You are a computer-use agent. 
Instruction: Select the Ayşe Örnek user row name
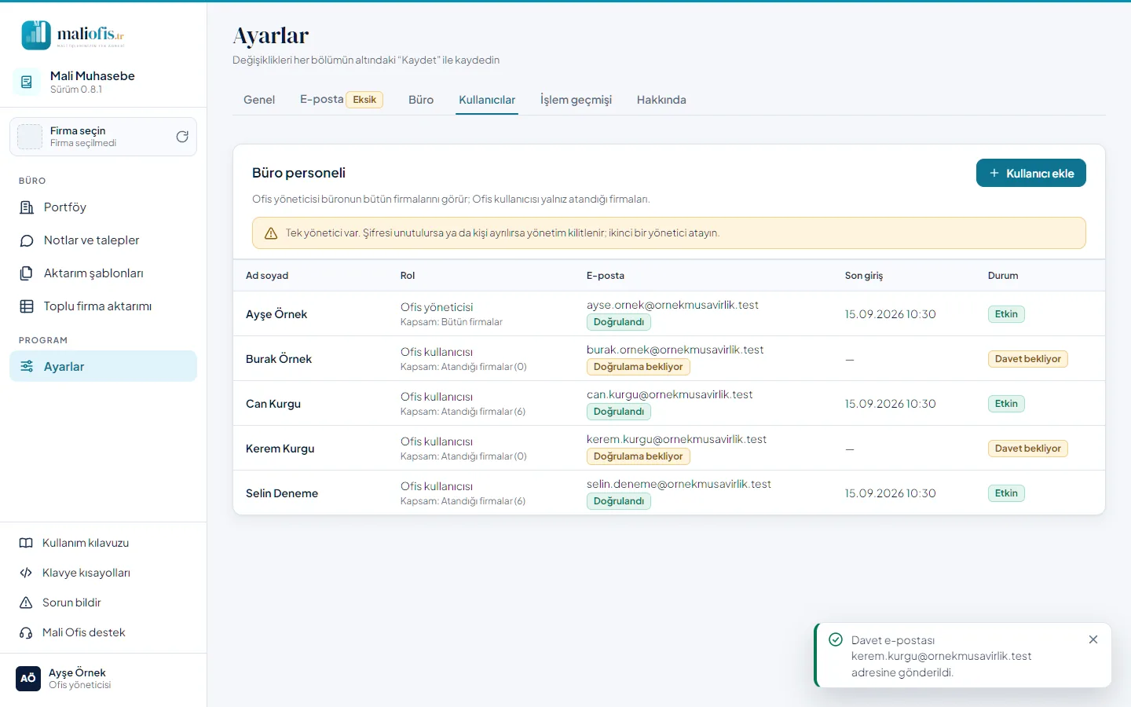point(276,314)
